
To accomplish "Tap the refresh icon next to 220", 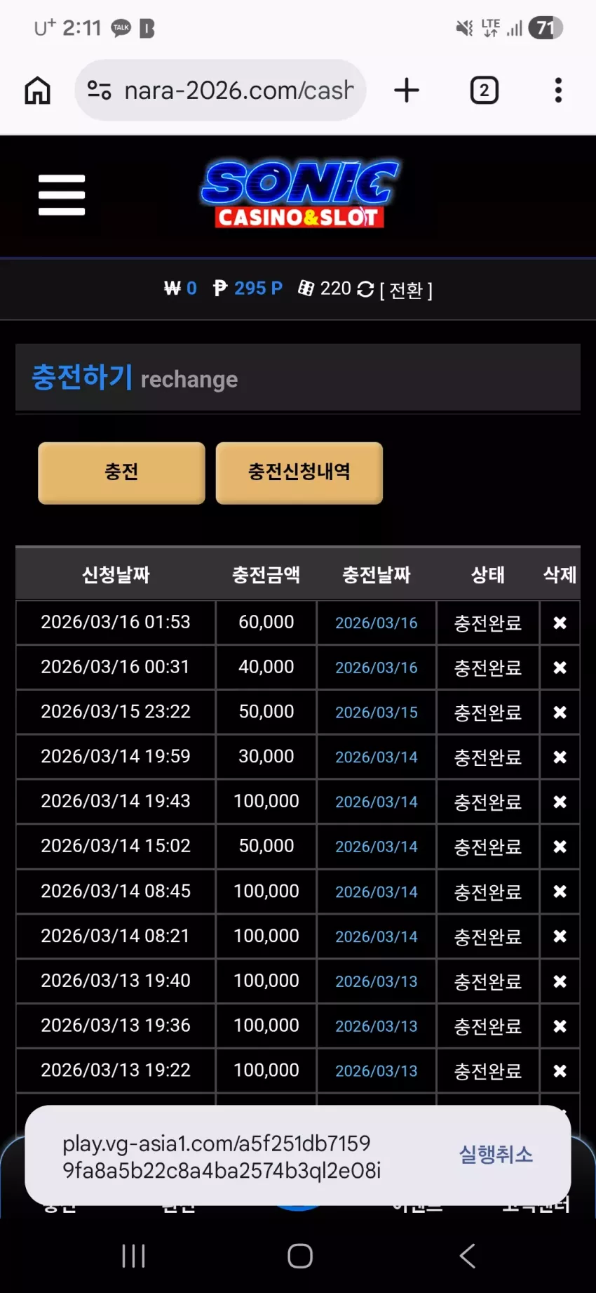I will [x=365, y=289].
